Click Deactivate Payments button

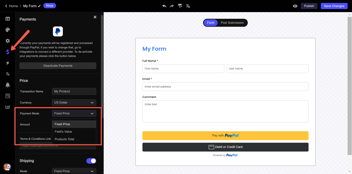pos(58,66)
